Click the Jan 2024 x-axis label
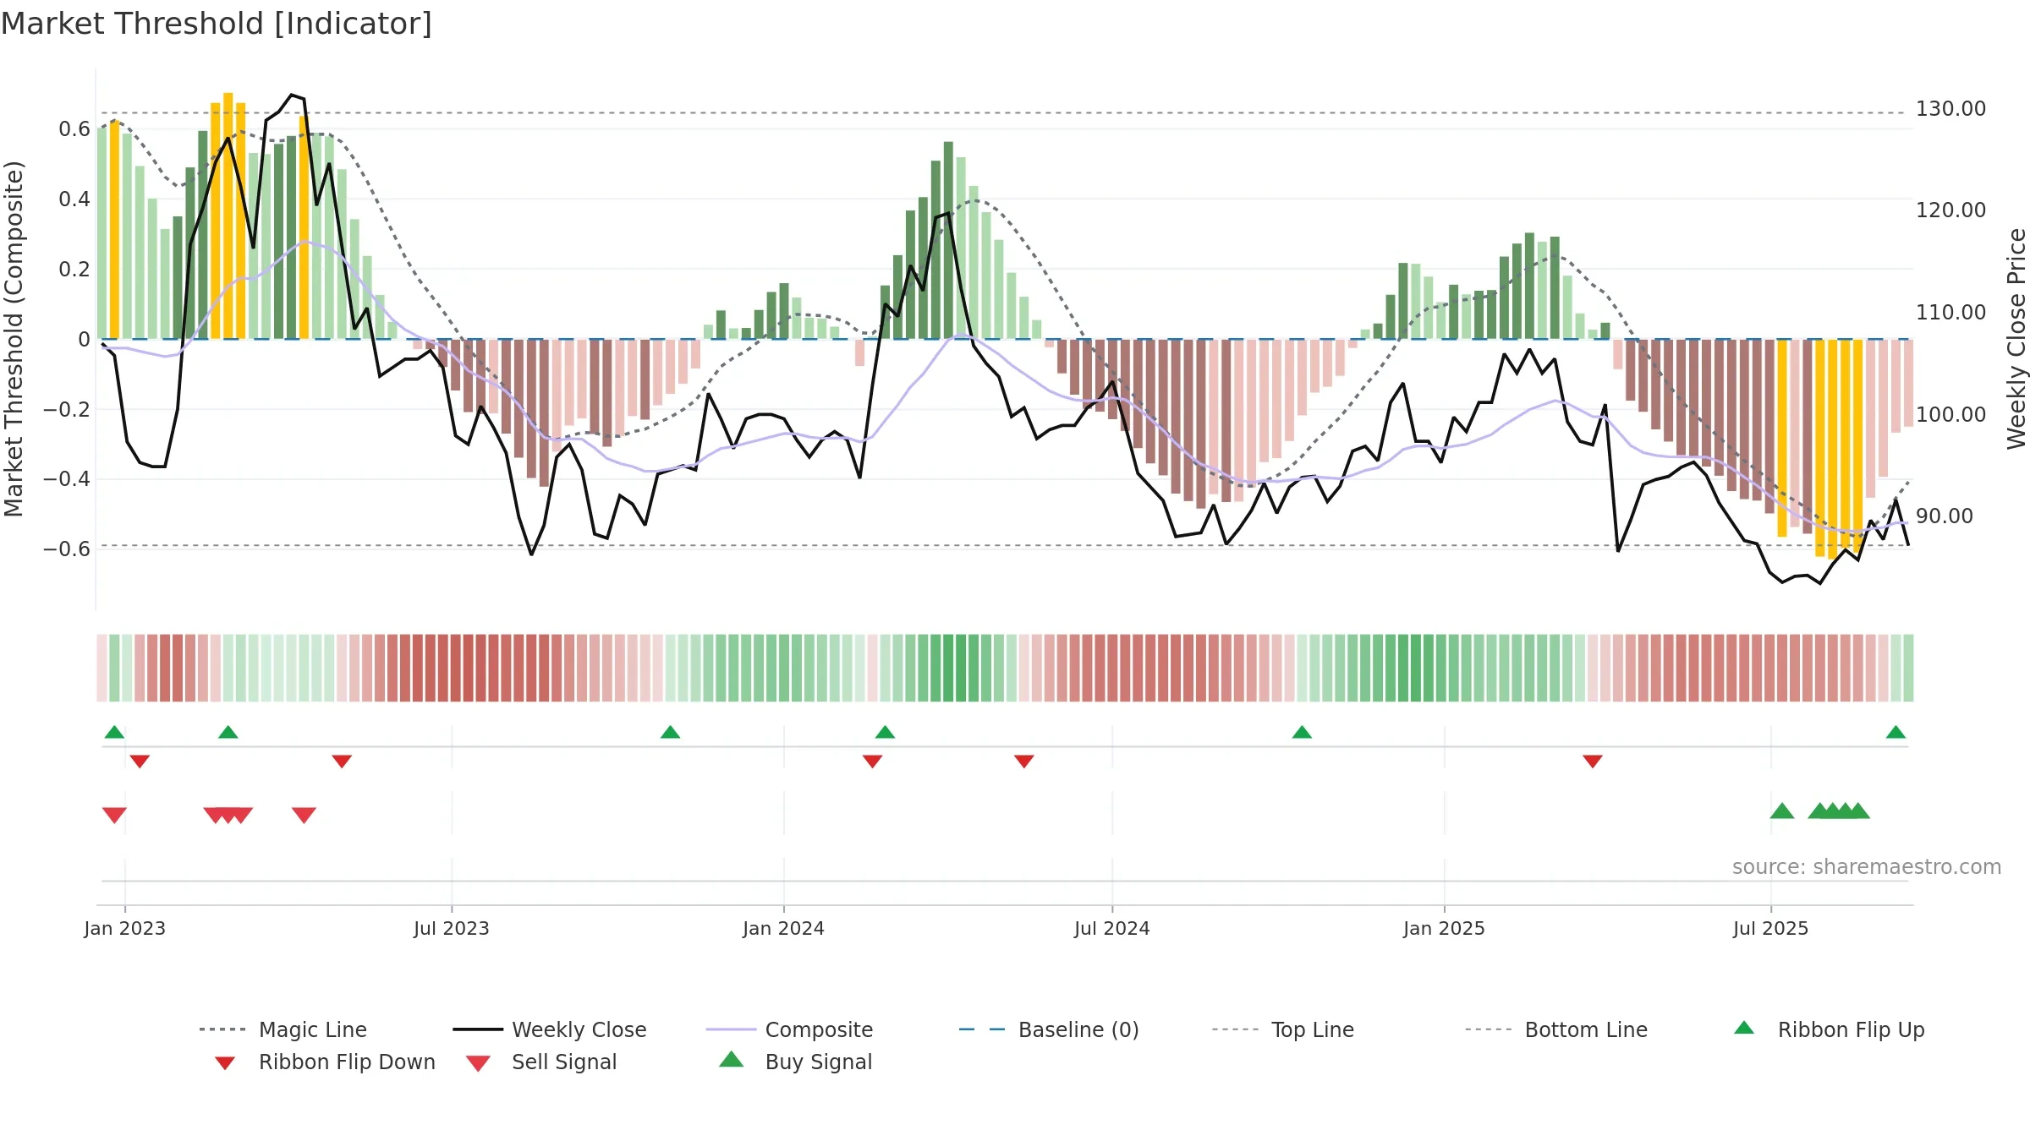 coord(784,928)
